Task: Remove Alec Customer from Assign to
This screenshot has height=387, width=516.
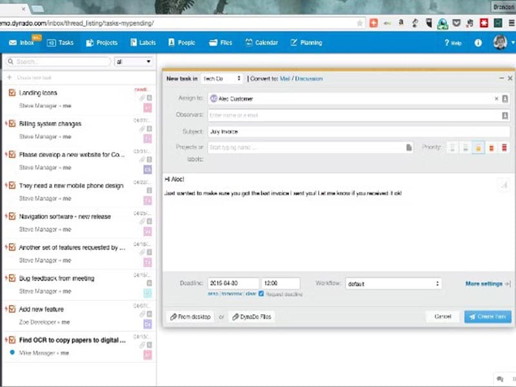Action: [x=496, y=99]
